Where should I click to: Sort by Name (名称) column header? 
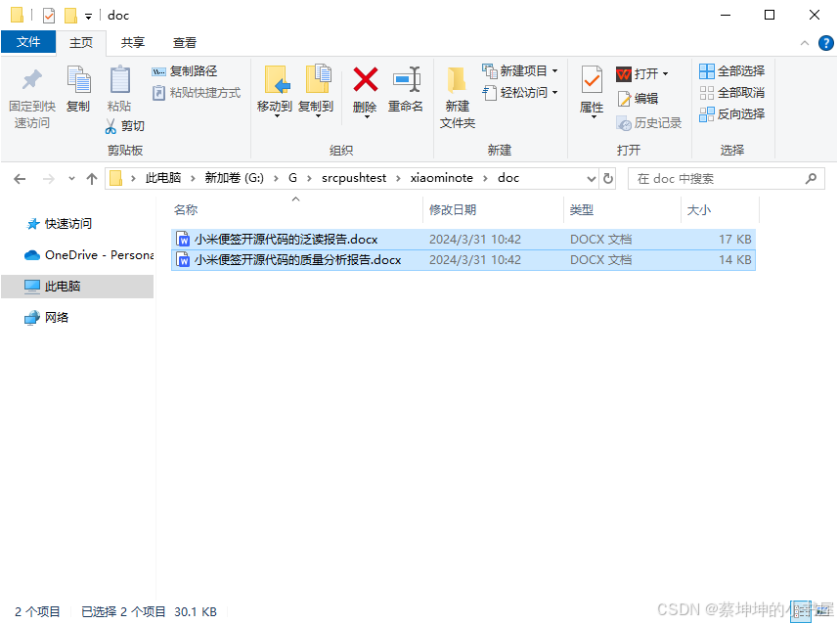296,209
